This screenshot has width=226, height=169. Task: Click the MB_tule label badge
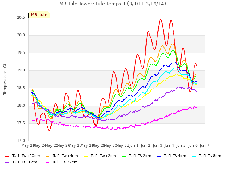39,14
